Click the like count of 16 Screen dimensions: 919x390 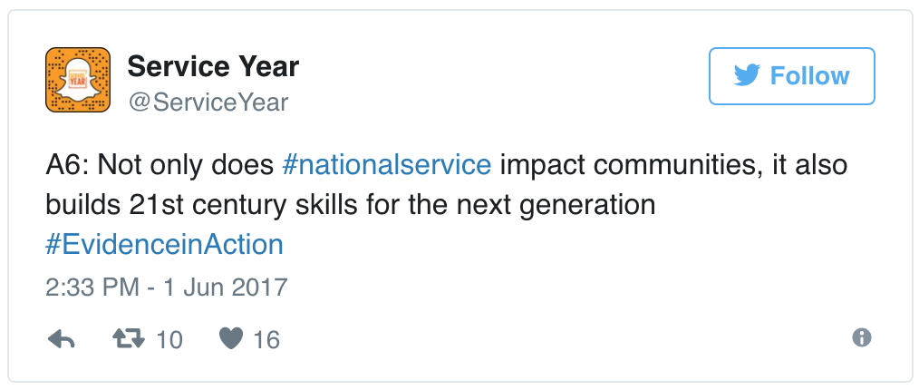coord(266,340)
